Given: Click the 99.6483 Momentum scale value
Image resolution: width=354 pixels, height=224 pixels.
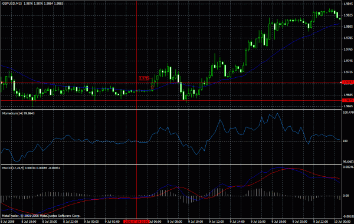Looking at the screenshot, I should pyautogui.click(x=348, y=162).
